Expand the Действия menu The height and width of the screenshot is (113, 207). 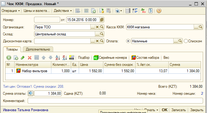pos(63,11)
